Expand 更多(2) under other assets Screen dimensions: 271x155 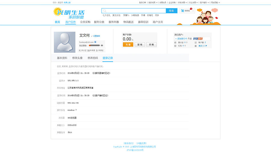203,46
